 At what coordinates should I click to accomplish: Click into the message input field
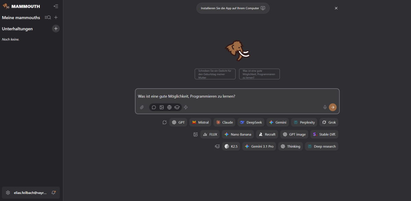(x=237, y=96)
